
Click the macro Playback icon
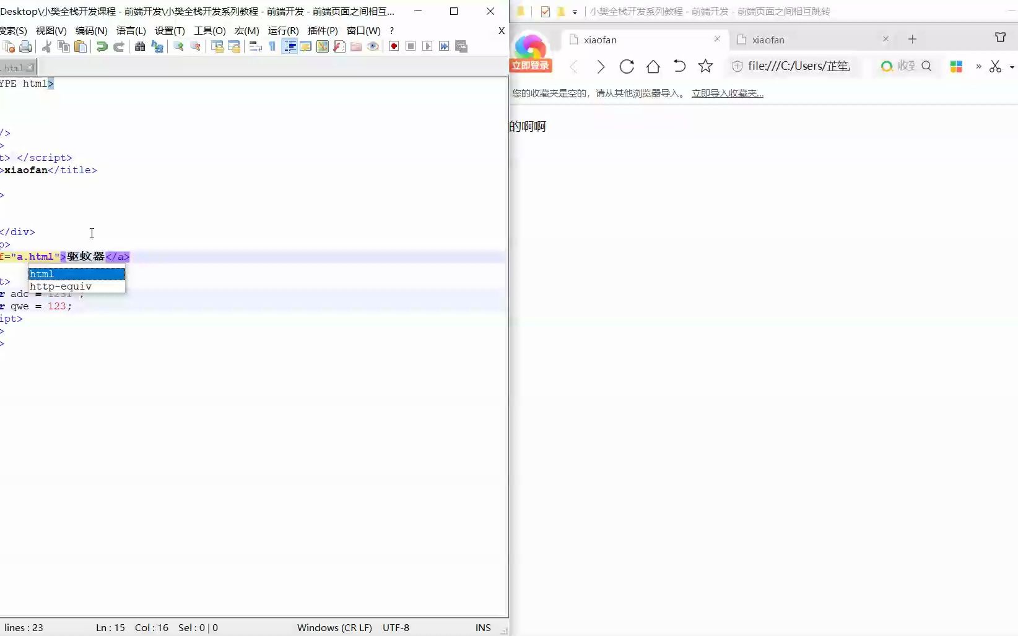coord(427,46)
